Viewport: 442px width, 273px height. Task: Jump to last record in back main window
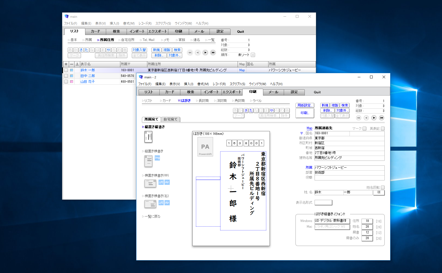tap(213, 53)
